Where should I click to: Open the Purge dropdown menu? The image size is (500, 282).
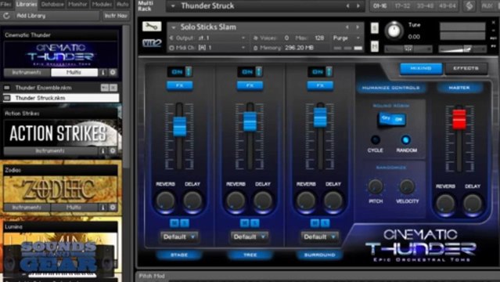[x=347, y=38]
